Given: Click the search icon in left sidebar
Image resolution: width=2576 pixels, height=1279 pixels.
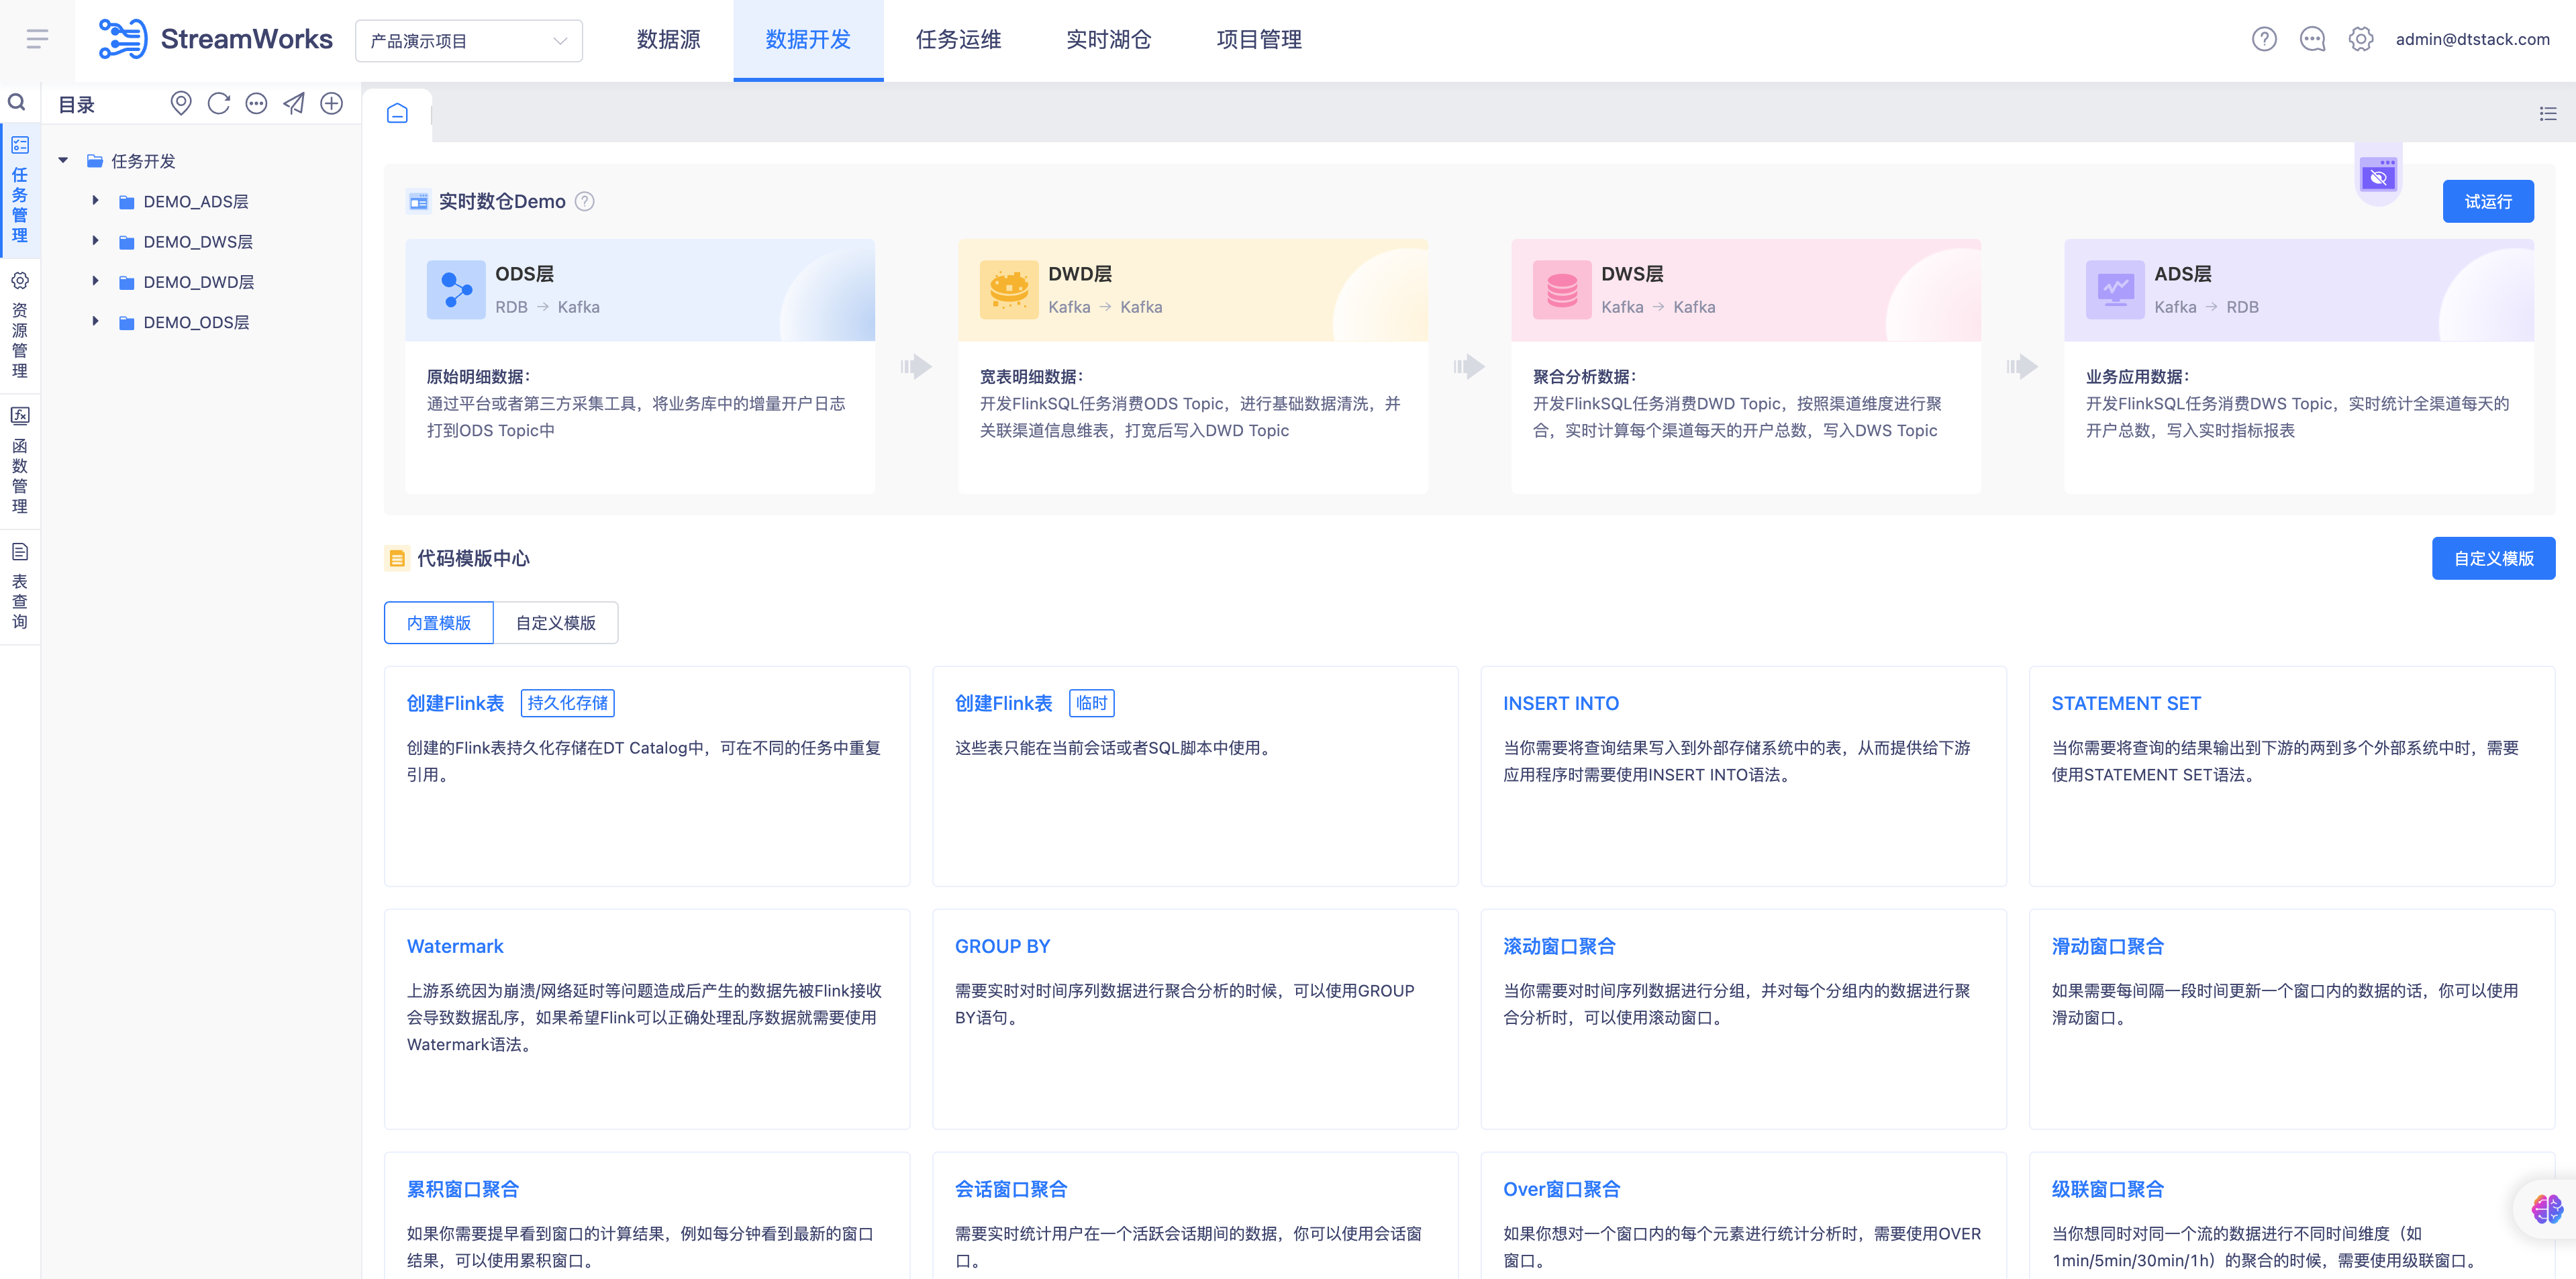Looking at the screenshot, I should click(17, 102).
